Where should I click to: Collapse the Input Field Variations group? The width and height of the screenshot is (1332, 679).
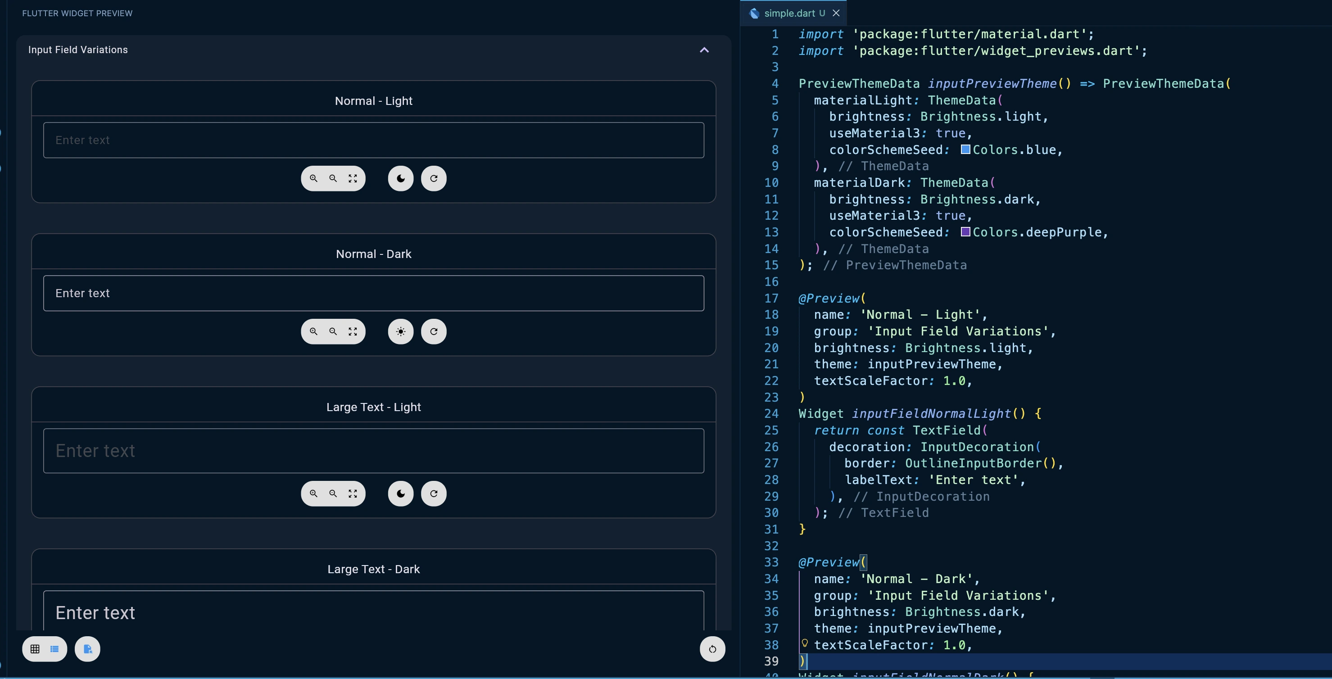click(x=704, y=50)
